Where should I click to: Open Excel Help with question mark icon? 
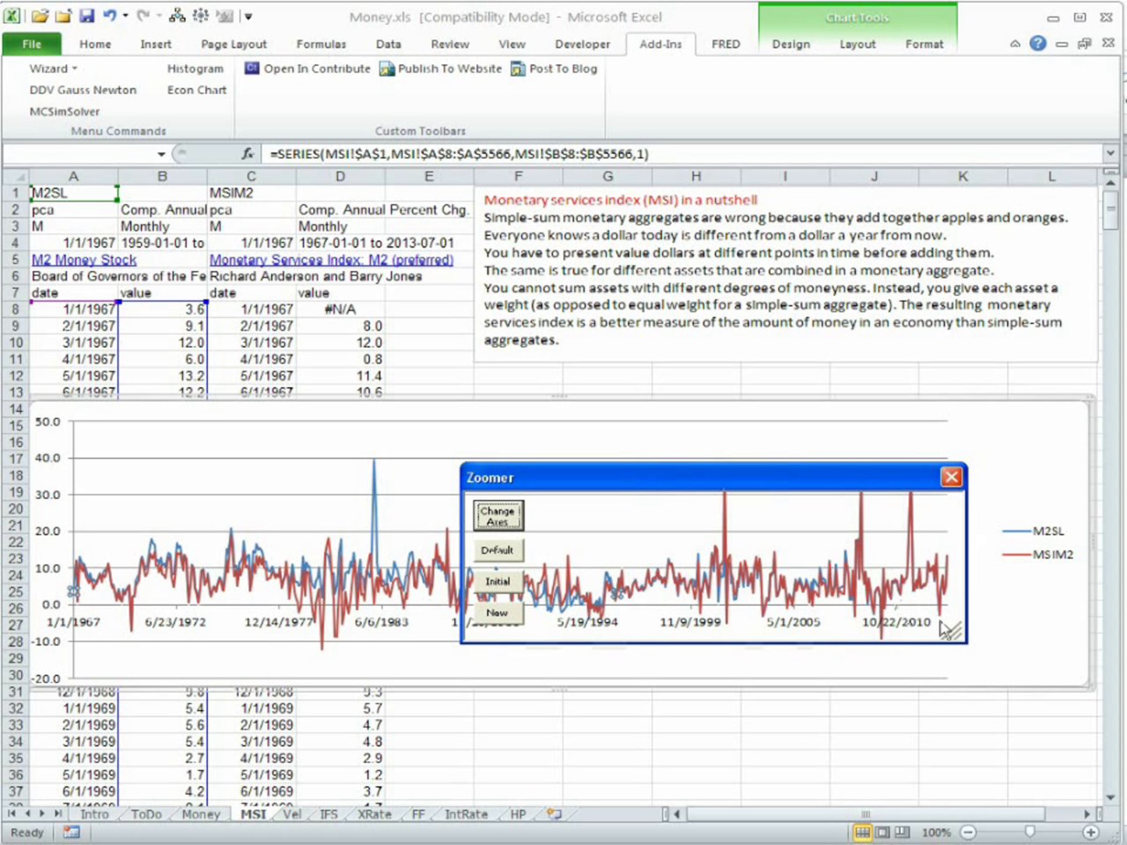pos(1037,44)
